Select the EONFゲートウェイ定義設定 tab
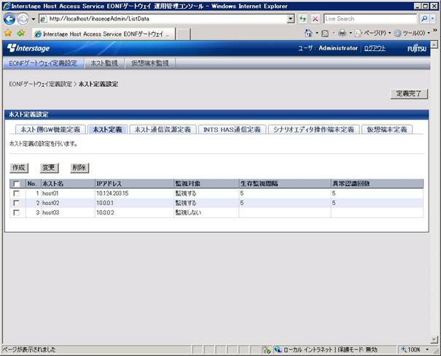 click(x=43, y=63)
